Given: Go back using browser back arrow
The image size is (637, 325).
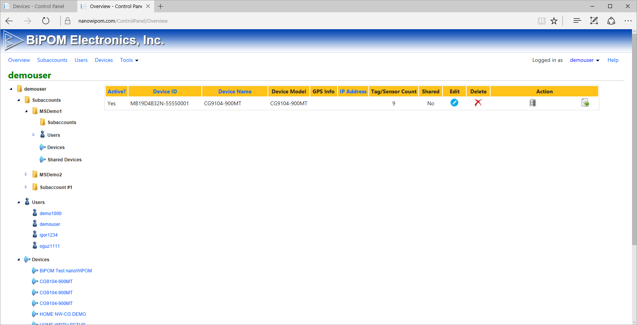Looking at the screenshot, I should click(9, 21).
